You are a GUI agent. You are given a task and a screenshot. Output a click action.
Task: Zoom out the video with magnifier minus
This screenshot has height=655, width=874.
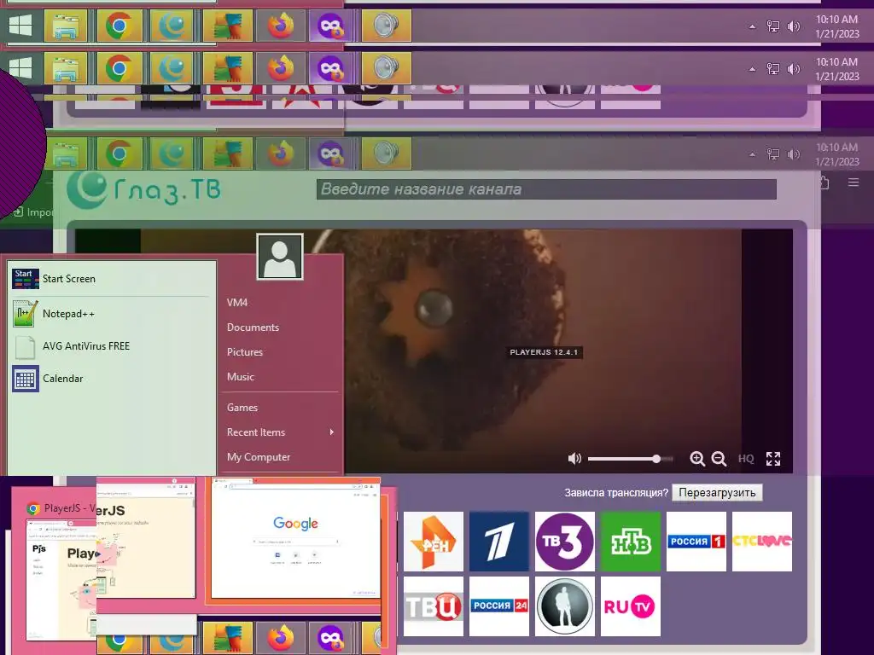tap(719, 458)
